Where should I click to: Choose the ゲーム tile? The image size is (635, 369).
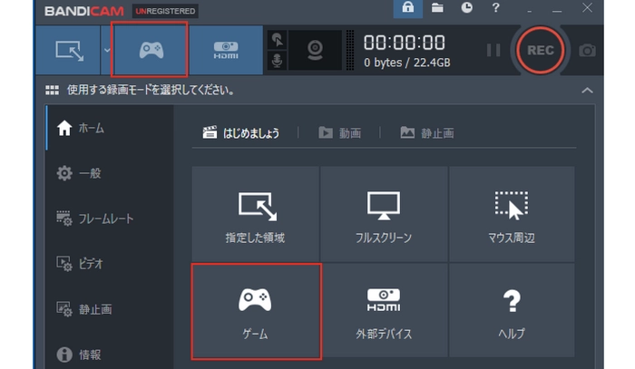[x=256, y=311]
